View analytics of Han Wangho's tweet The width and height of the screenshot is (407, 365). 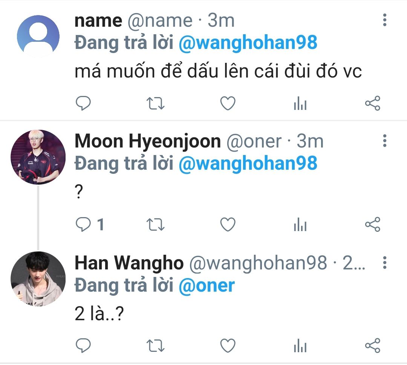[x=300, y=345]
